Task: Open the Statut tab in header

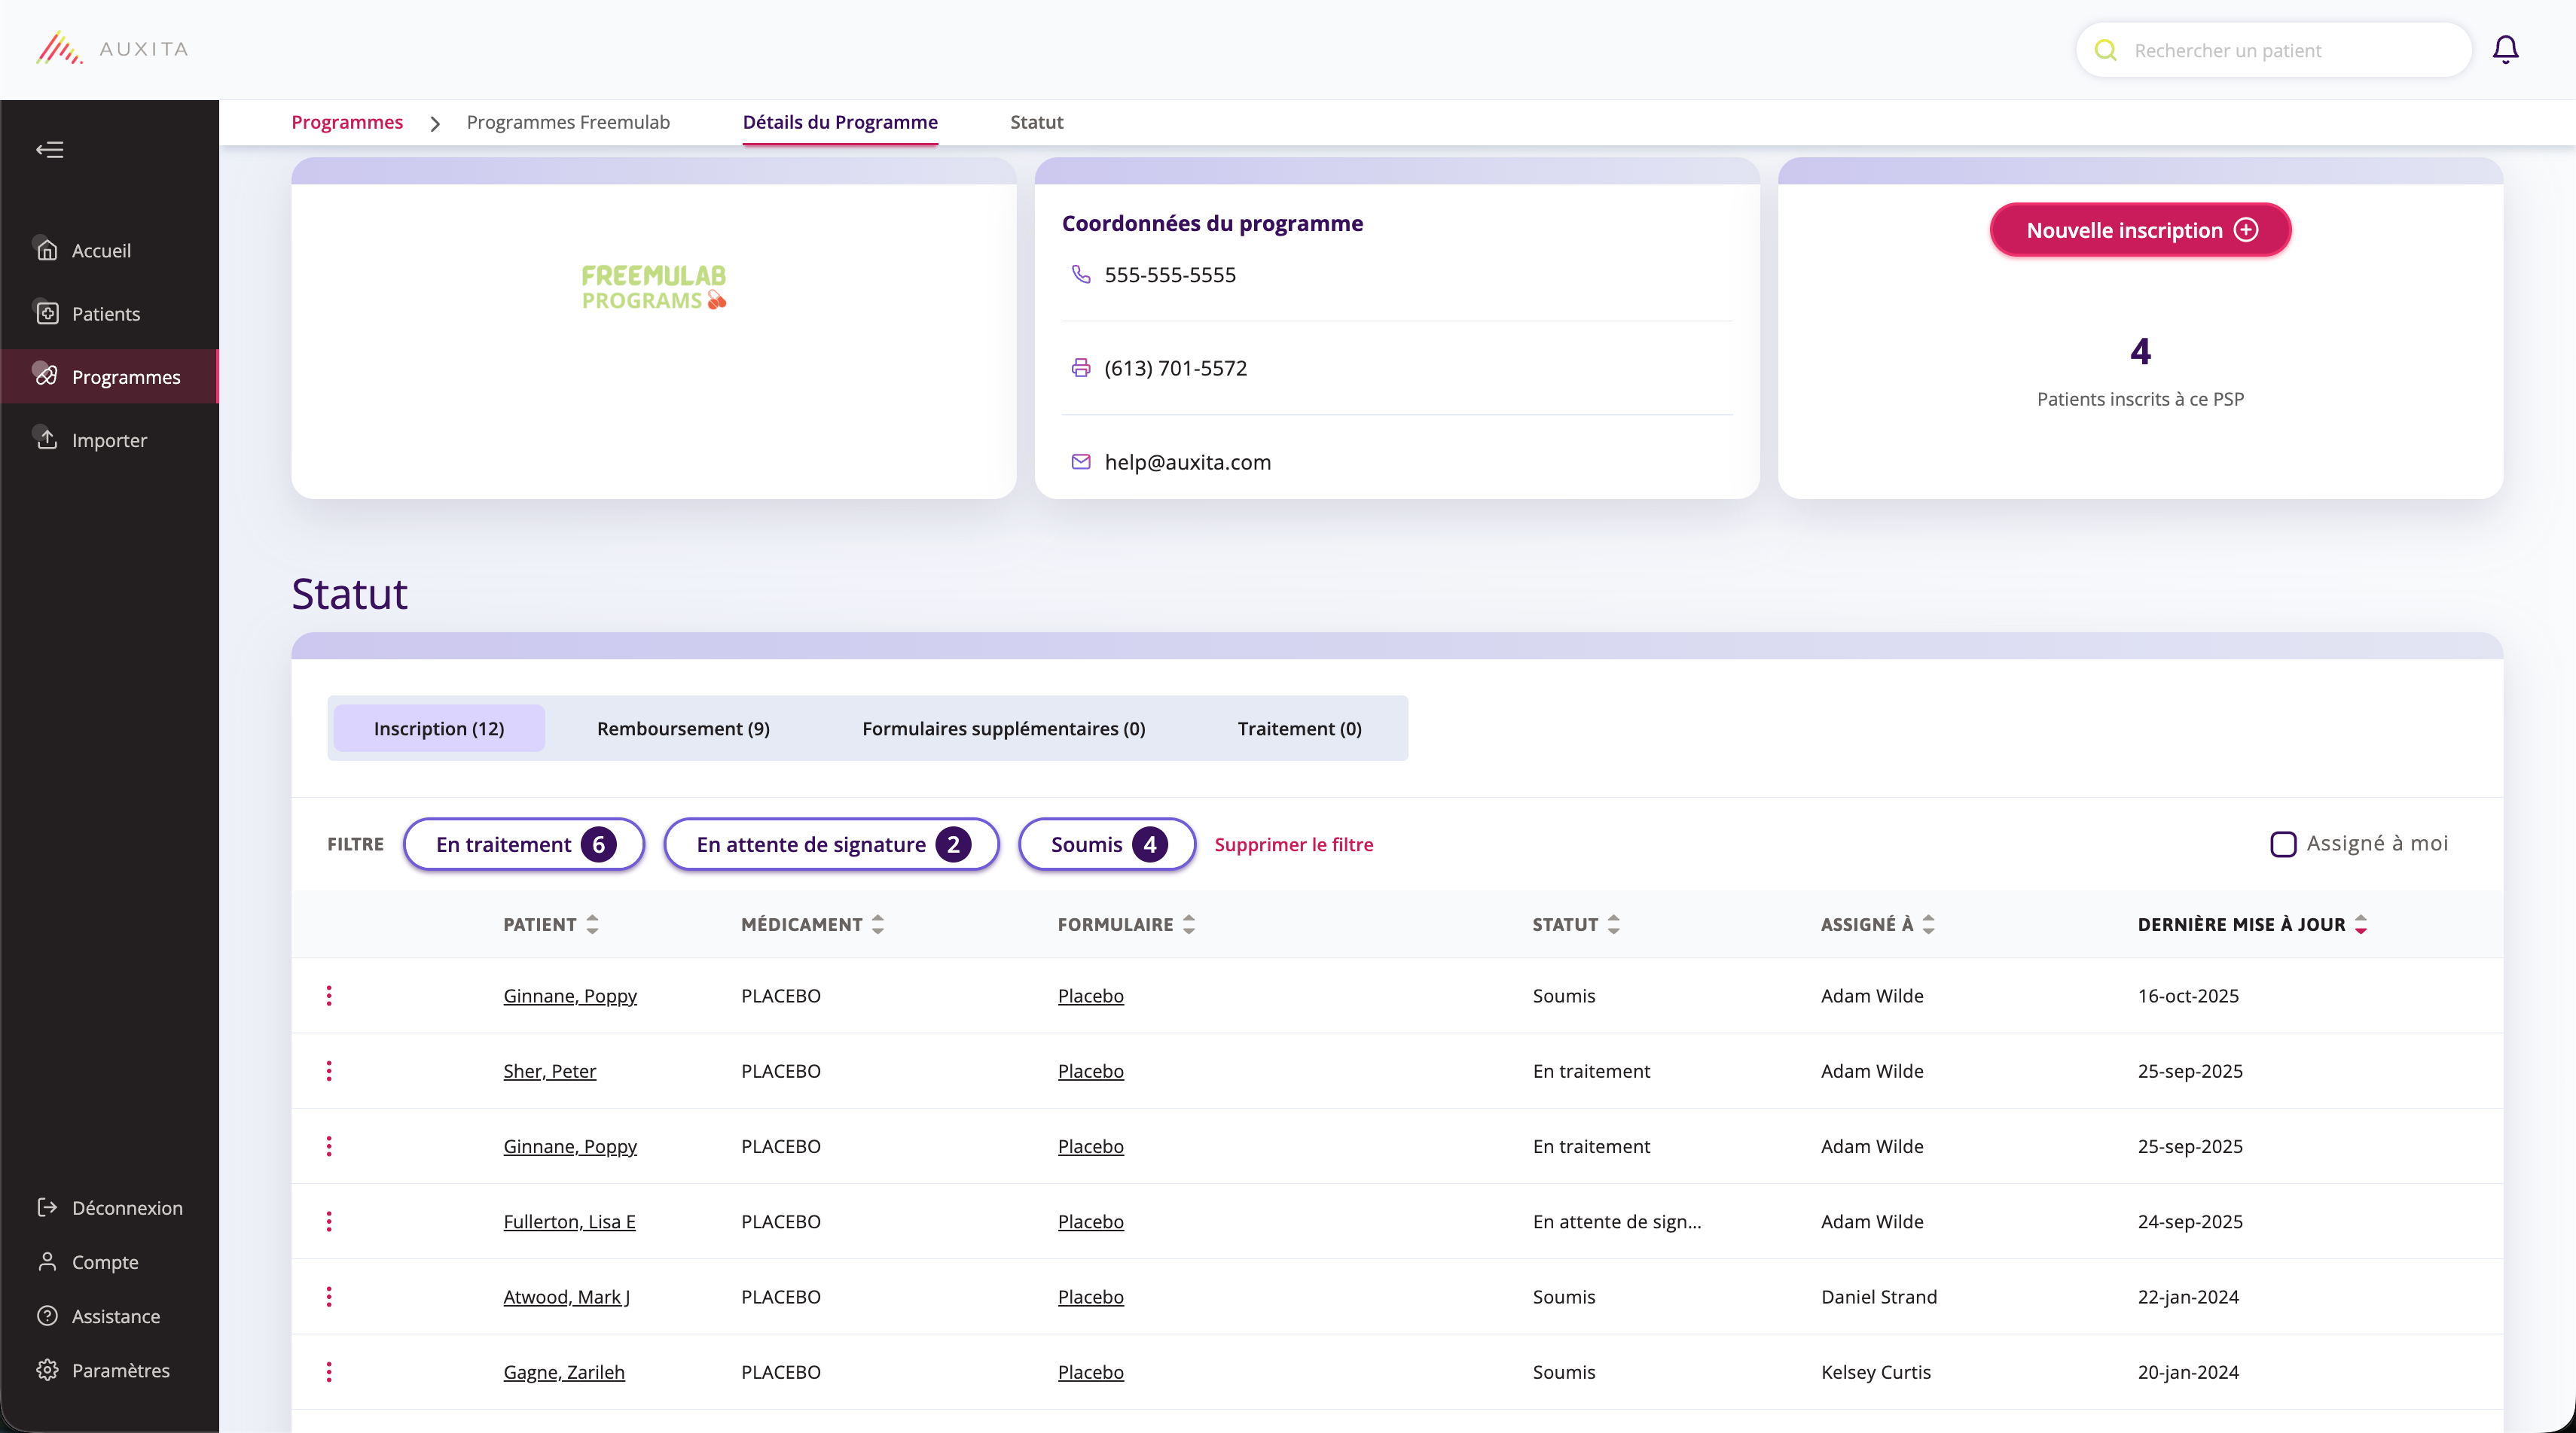Action: pyautogui.click(x=1036, y=122)
